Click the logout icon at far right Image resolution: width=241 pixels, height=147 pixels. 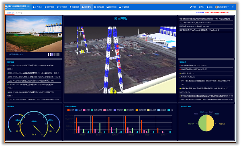pyautogui.click(x=233, y=7)
